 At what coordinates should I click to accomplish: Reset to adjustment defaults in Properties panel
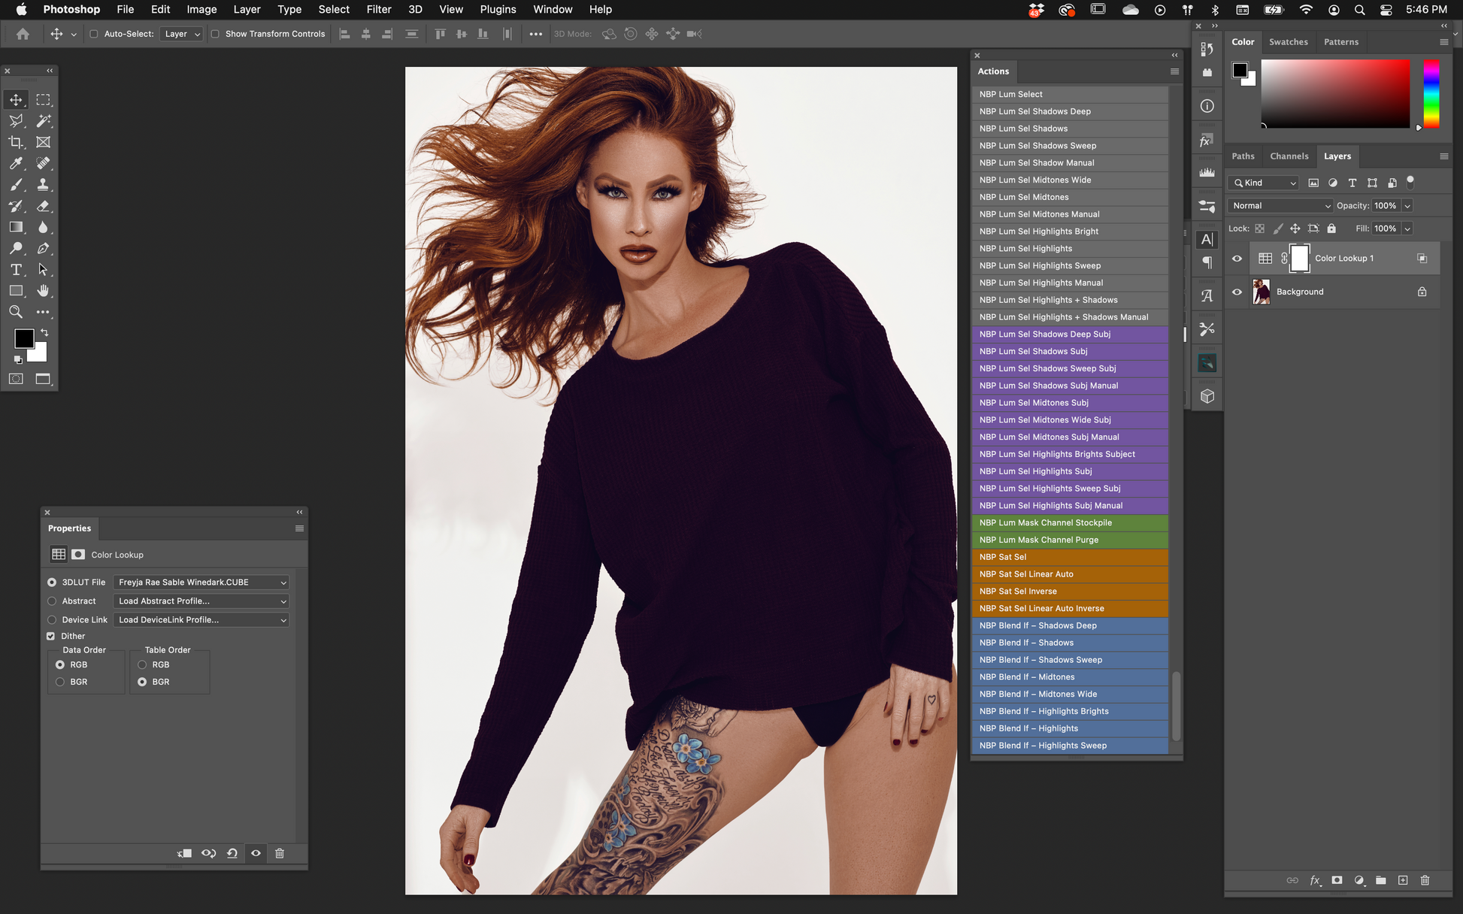tap(232, 853)
